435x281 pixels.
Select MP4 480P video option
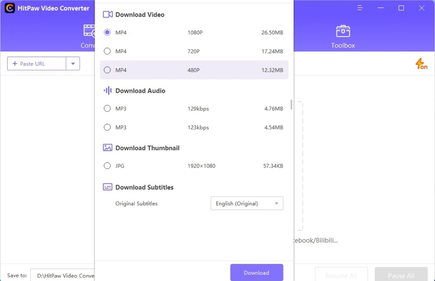pyautogui.click(x=107, y=70)
